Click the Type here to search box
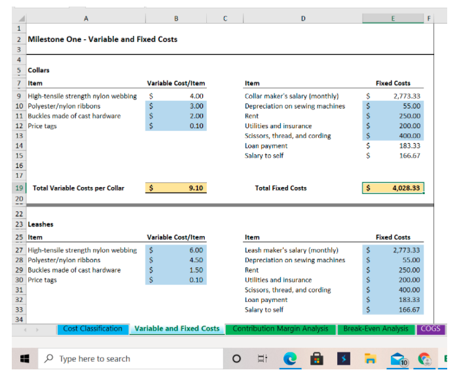The height and width of the screenshot is (372, 476). pos(130,359)
